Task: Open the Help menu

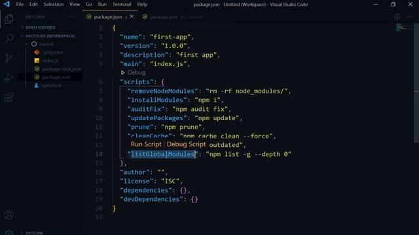Action: tap(142, 5)
